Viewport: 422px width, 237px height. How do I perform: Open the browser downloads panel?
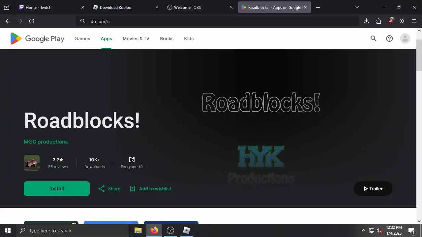tap(366, 21)
